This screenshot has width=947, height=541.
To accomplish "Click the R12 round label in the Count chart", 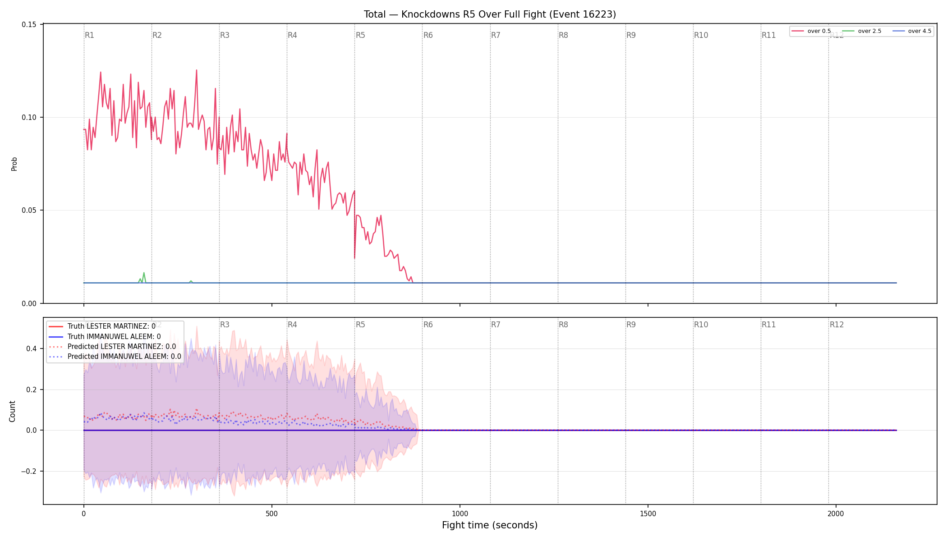I will click(837, 325).
